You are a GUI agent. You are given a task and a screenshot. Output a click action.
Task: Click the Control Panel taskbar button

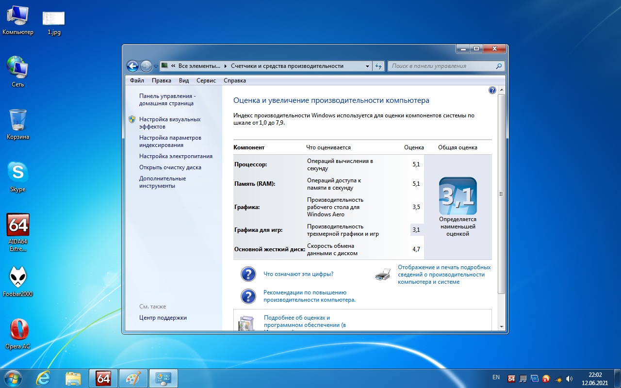[163, 378]
